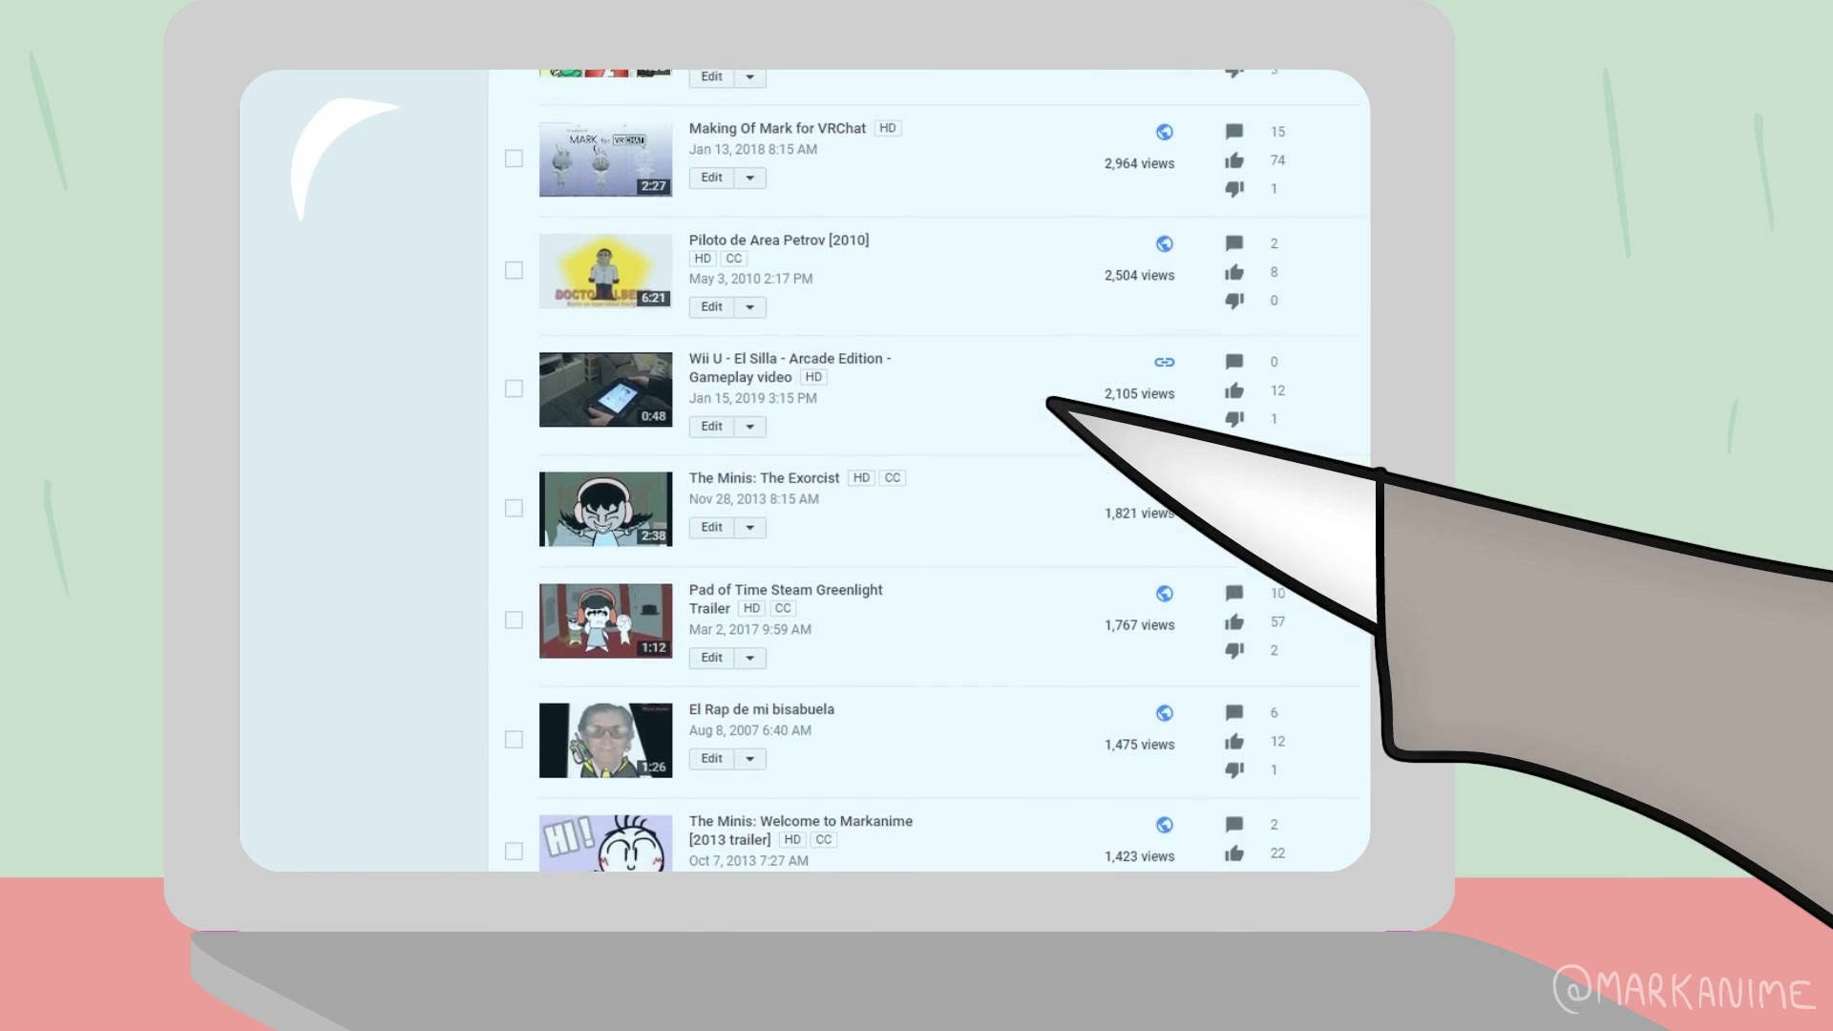This screenshot has width=1833, height=1031.
Task: Open comments icon for Wii U El Silla video
Action: [x=1233, y=362]
